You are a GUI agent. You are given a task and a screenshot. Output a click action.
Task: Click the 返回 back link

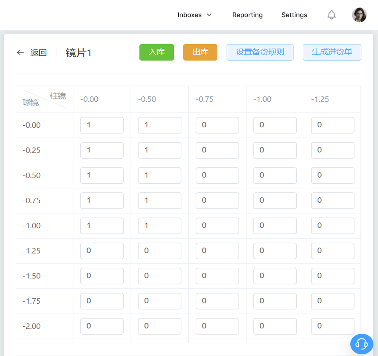(38, 53)
